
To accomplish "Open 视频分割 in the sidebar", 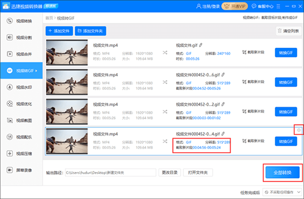I will (x=21, y=38).
